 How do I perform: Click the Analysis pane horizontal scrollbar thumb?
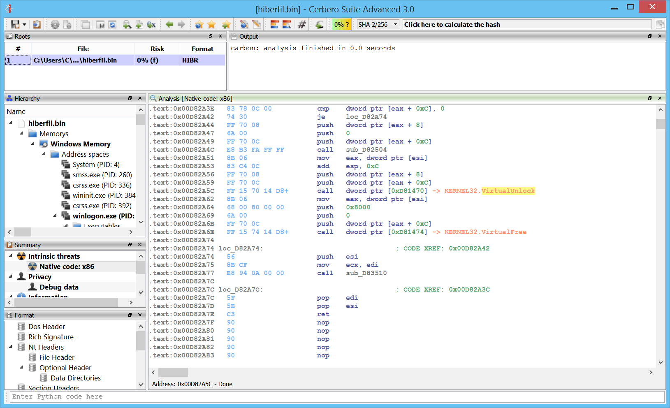click(x=173, y=372)
